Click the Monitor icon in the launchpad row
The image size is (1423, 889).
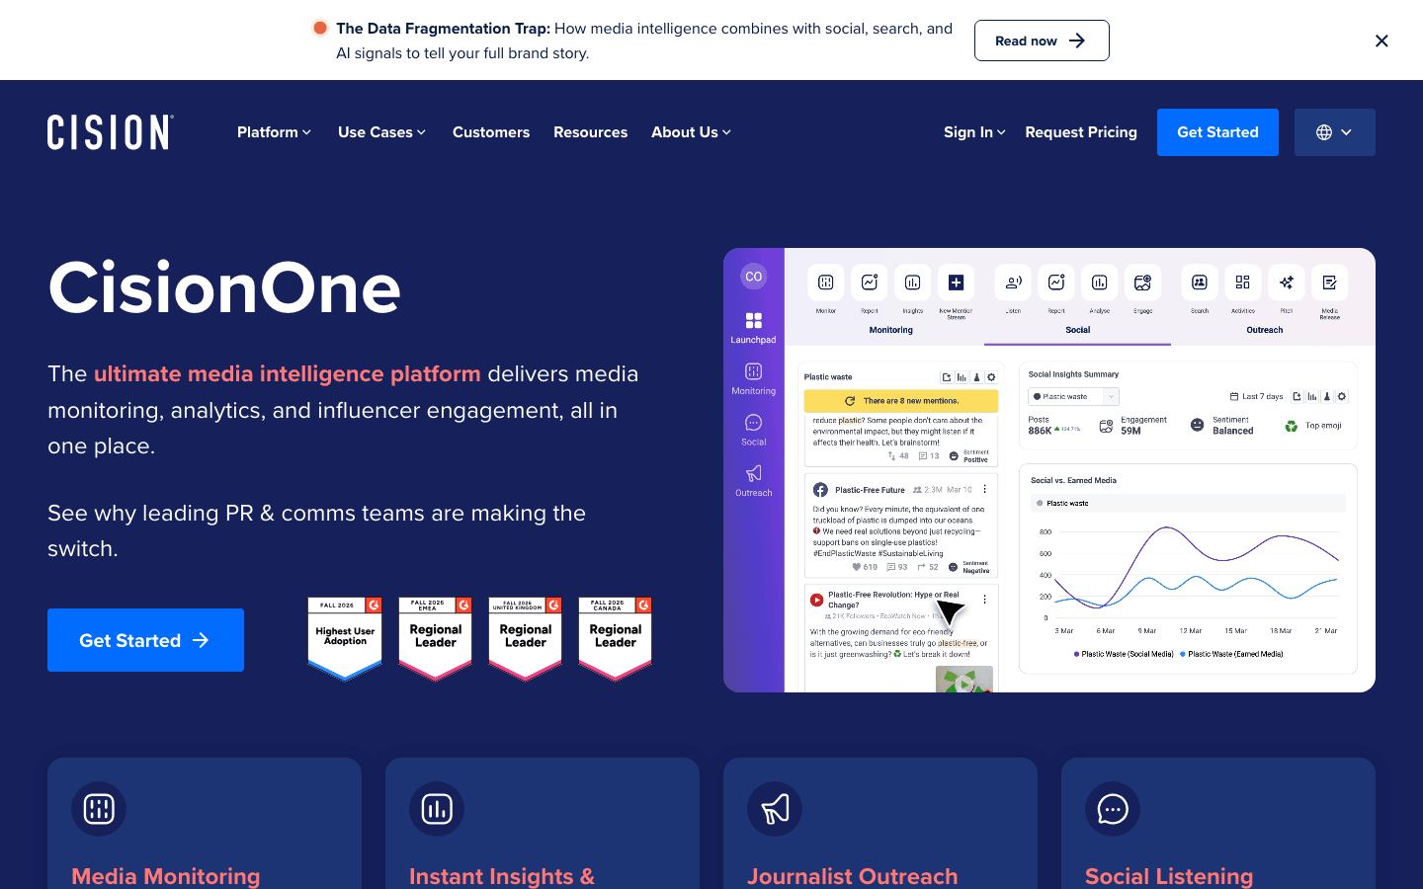click(826, 283)
